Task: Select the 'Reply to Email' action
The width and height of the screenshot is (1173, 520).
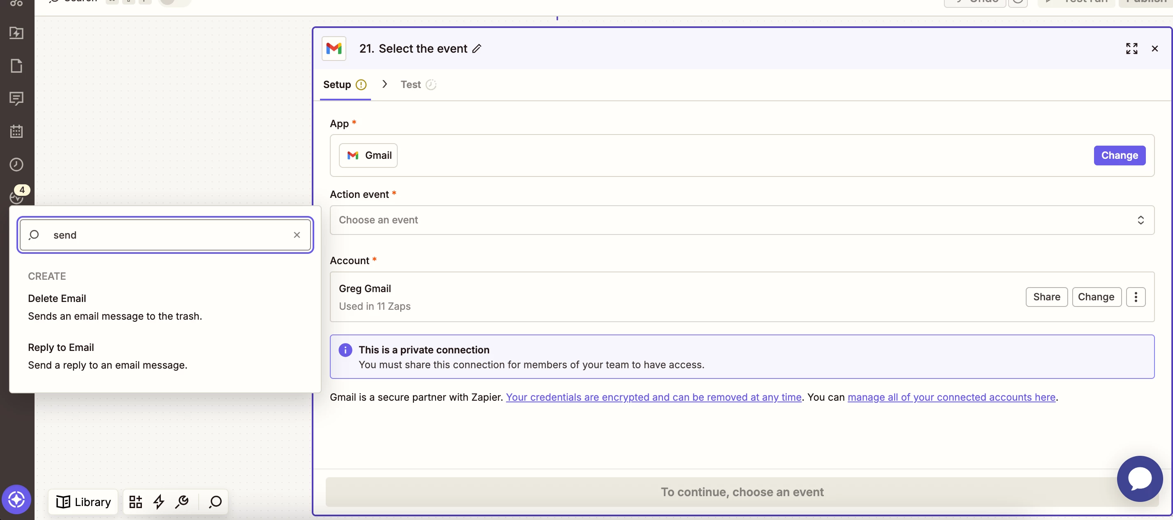Action: [61, 348]
